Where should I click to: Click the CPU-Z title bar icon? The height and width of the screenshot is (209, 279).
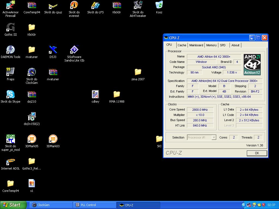tap(166, 38)
